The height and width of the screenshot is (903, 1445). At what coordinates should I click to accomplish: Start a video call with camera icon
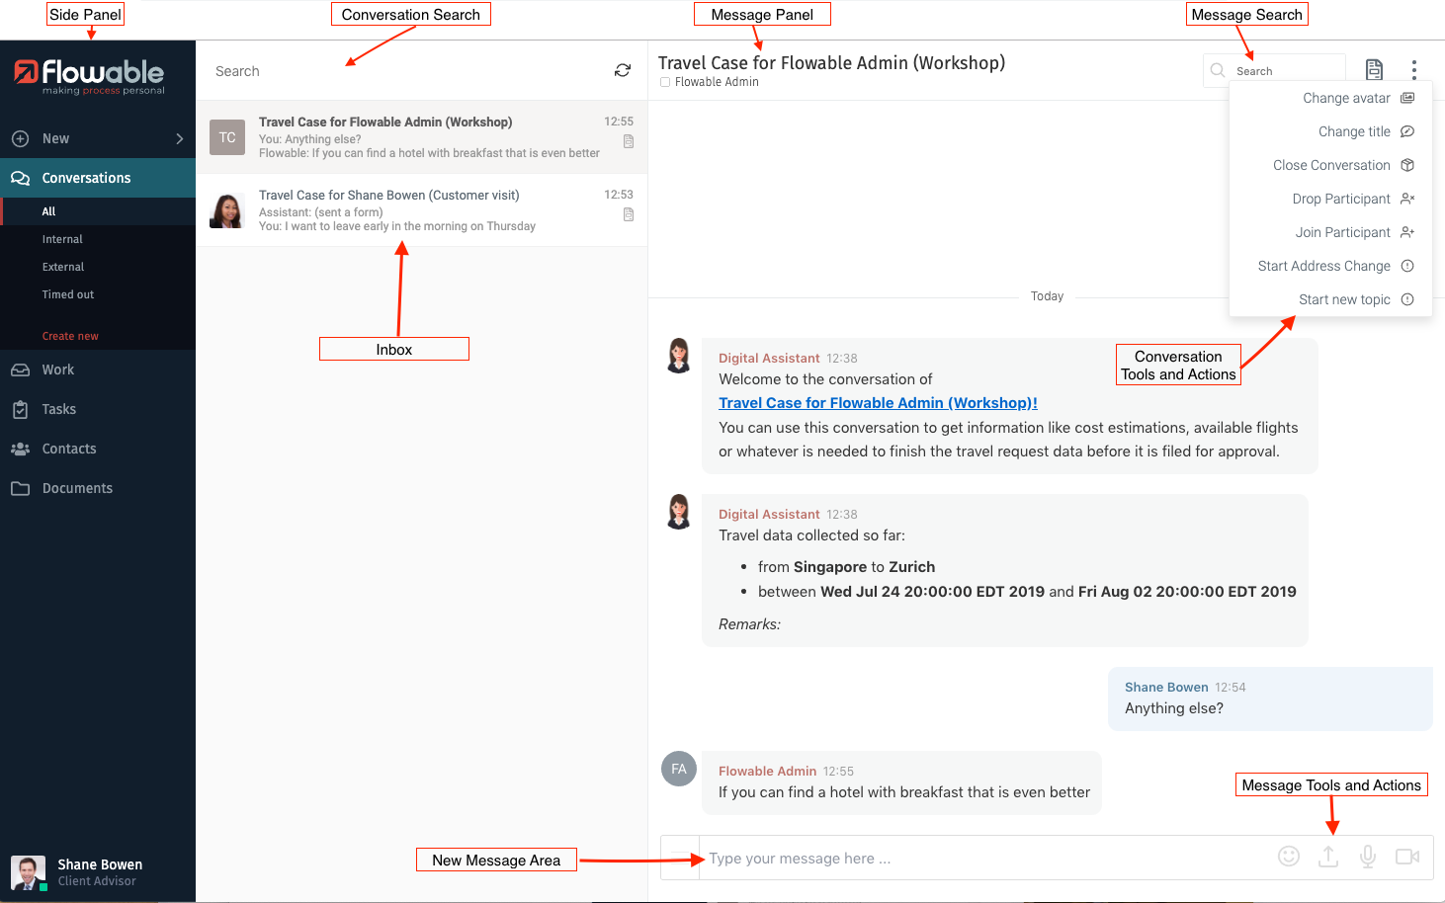pyautogui.click(x=1407, y=857)
